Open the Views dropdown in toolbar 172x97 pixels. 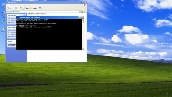tap(40, 8)
